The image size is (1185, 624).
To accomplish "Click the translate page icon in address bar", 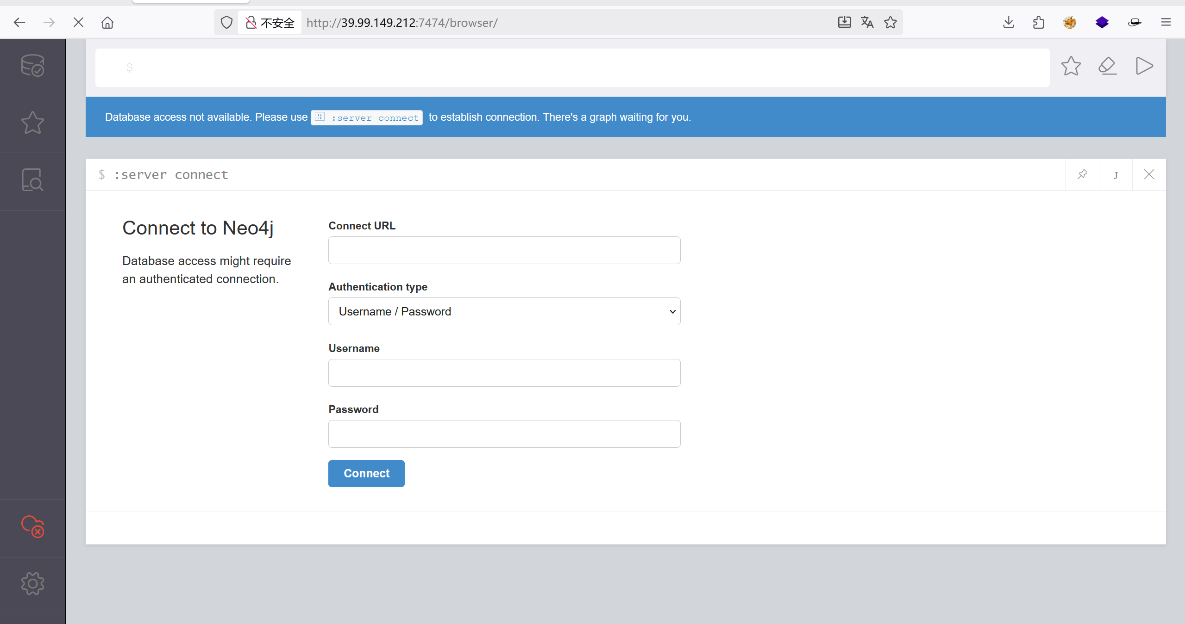I will pyautogui.click(x=867, y=22).
